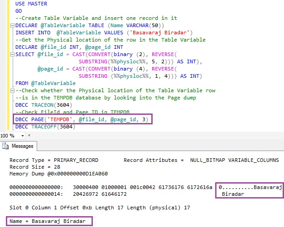Click the 'USE MASTER' line

(31, 4)
